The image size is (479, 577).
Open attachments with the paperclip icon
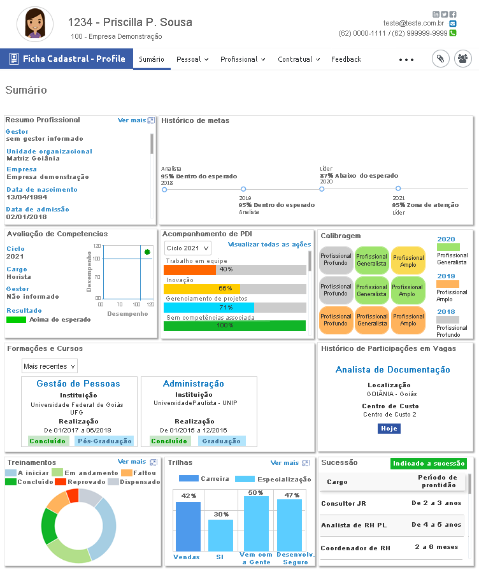coord(440,59)
